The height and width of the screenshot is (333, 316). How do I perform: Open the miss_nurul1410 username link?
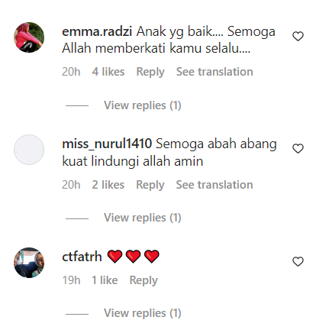[x=107, y=144]
